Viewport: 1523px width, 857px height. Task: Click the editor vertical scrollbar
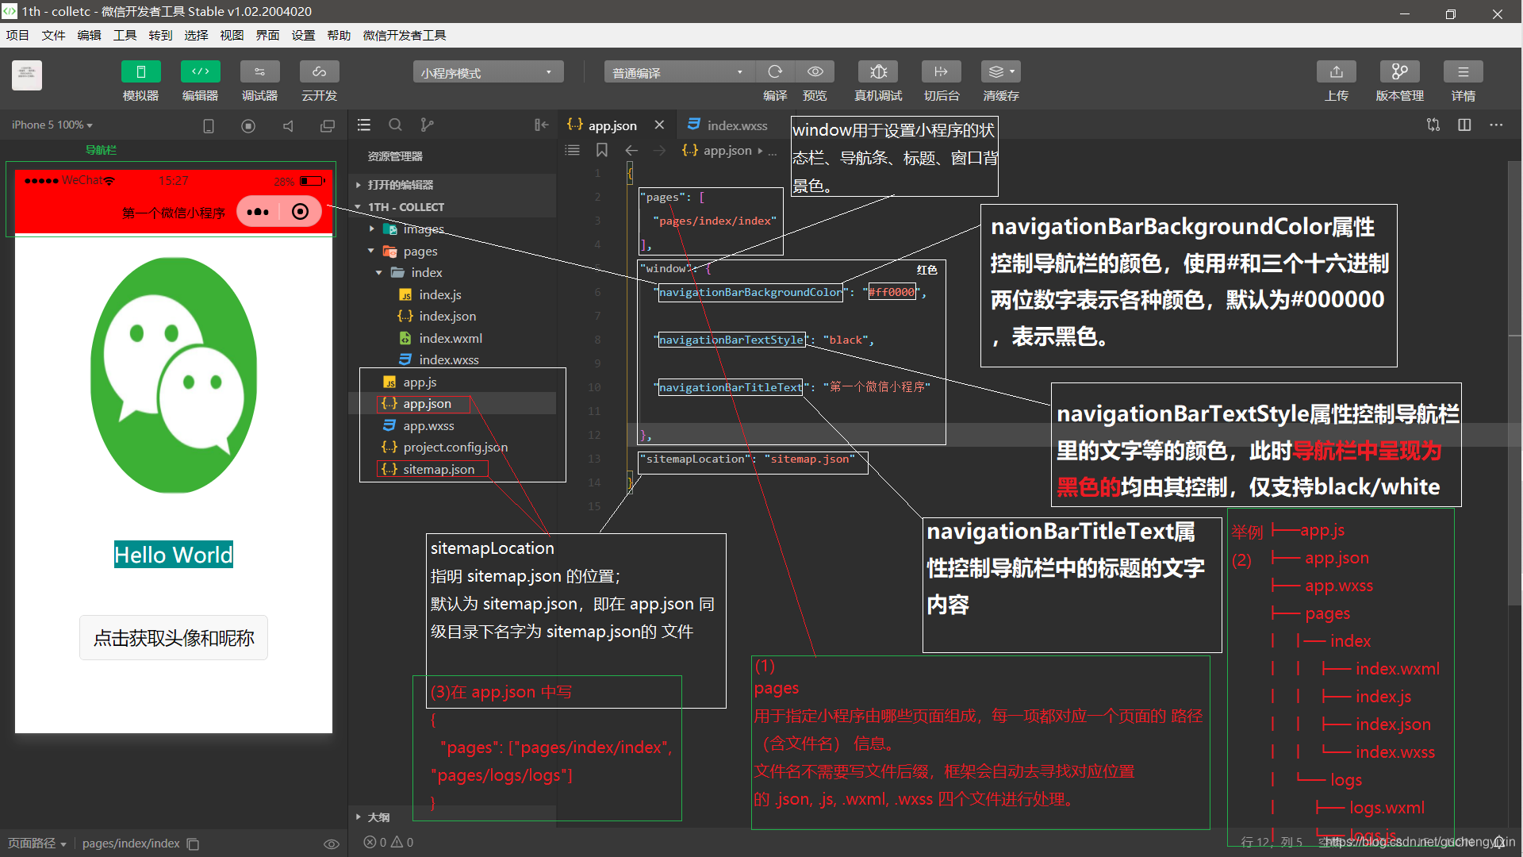tap(1514, 385)
